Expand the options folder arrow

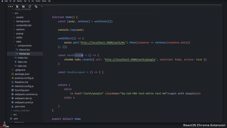pyautogui.click(x=14, y=30)
